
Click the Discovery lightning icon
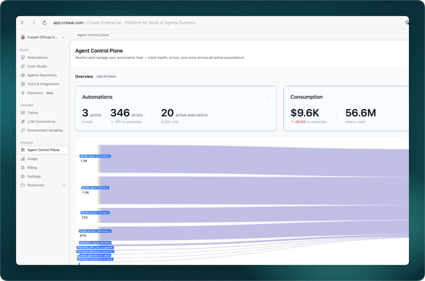click(x=23, y=93)
